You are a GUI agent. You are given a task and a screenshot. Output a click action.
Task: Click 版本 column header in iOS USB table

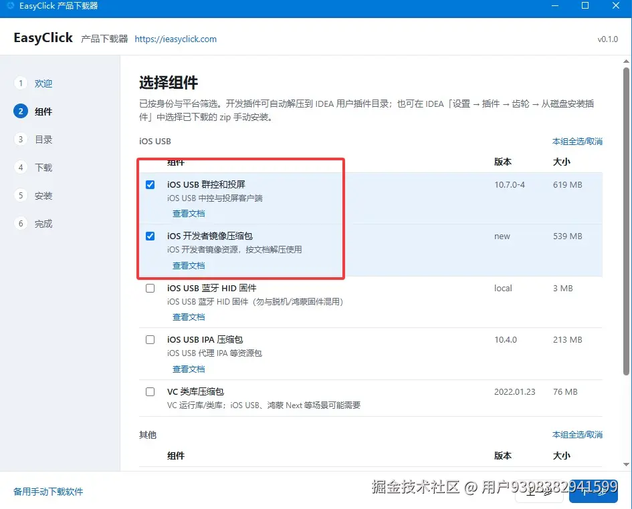pyautogui.click(x=503, y=162)
